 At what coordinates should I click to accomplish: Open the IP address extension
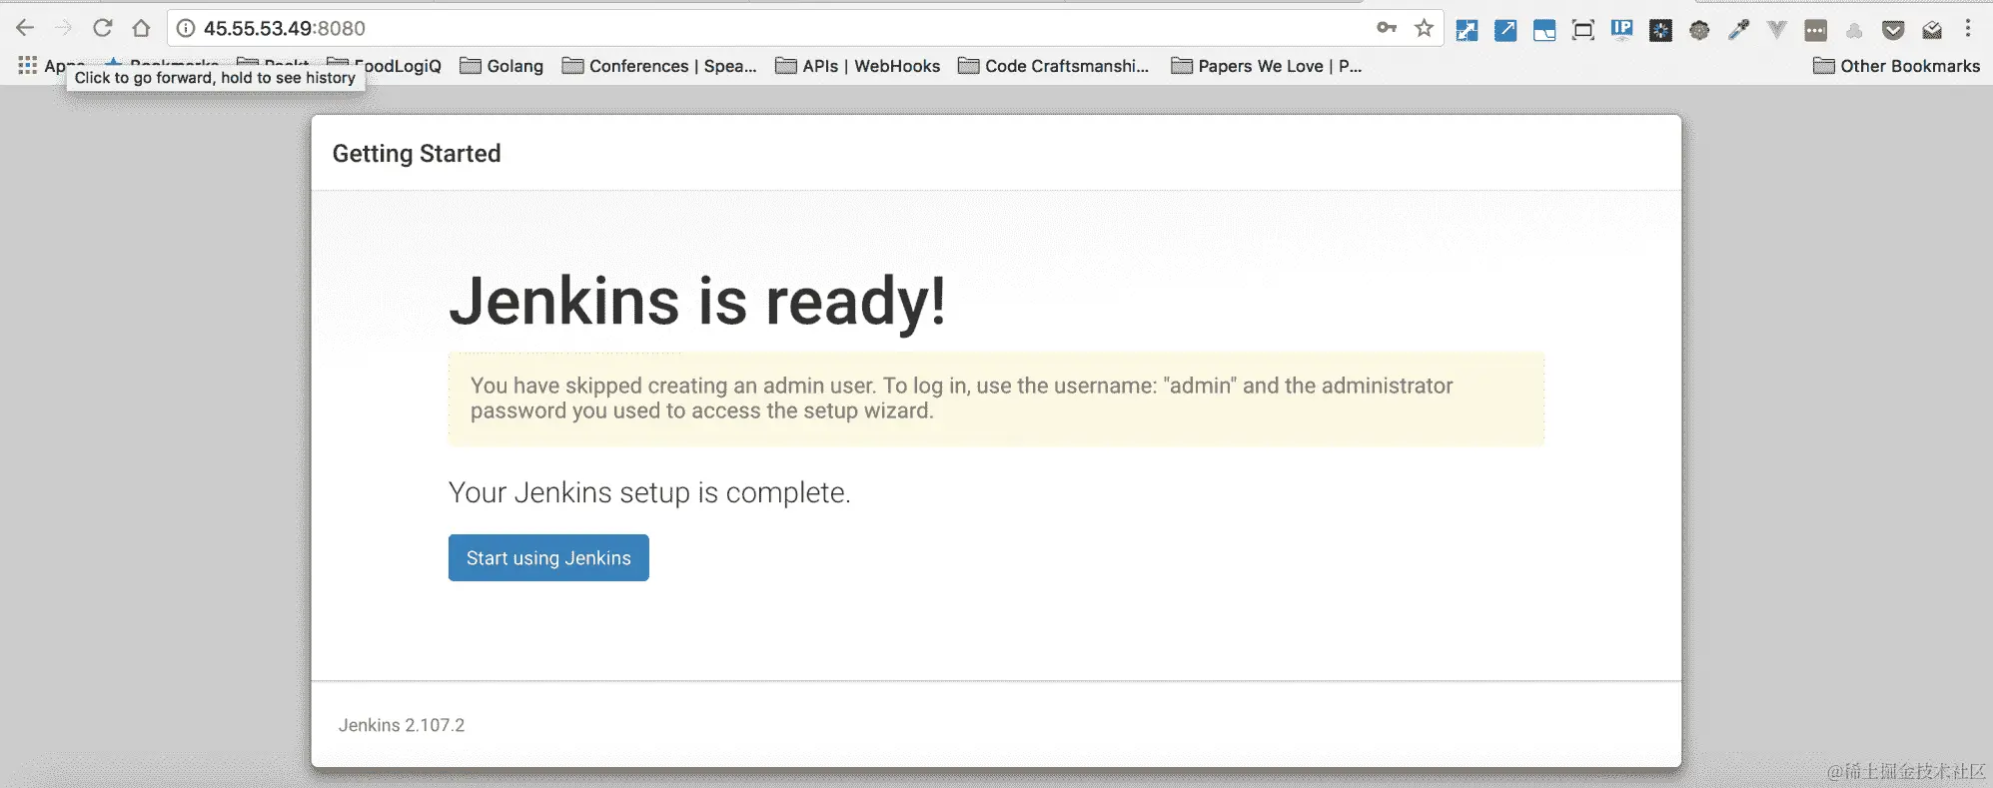click(x=1622, y=30)
